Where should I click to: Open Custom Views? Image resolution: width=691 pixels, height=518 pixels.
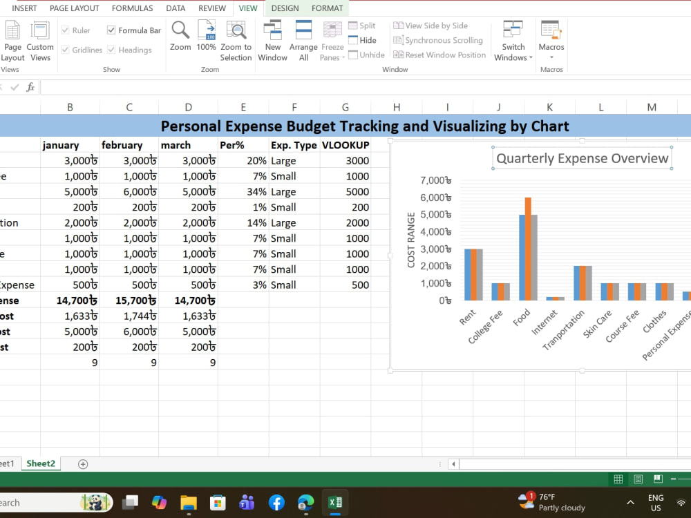[x=40, y=41]
